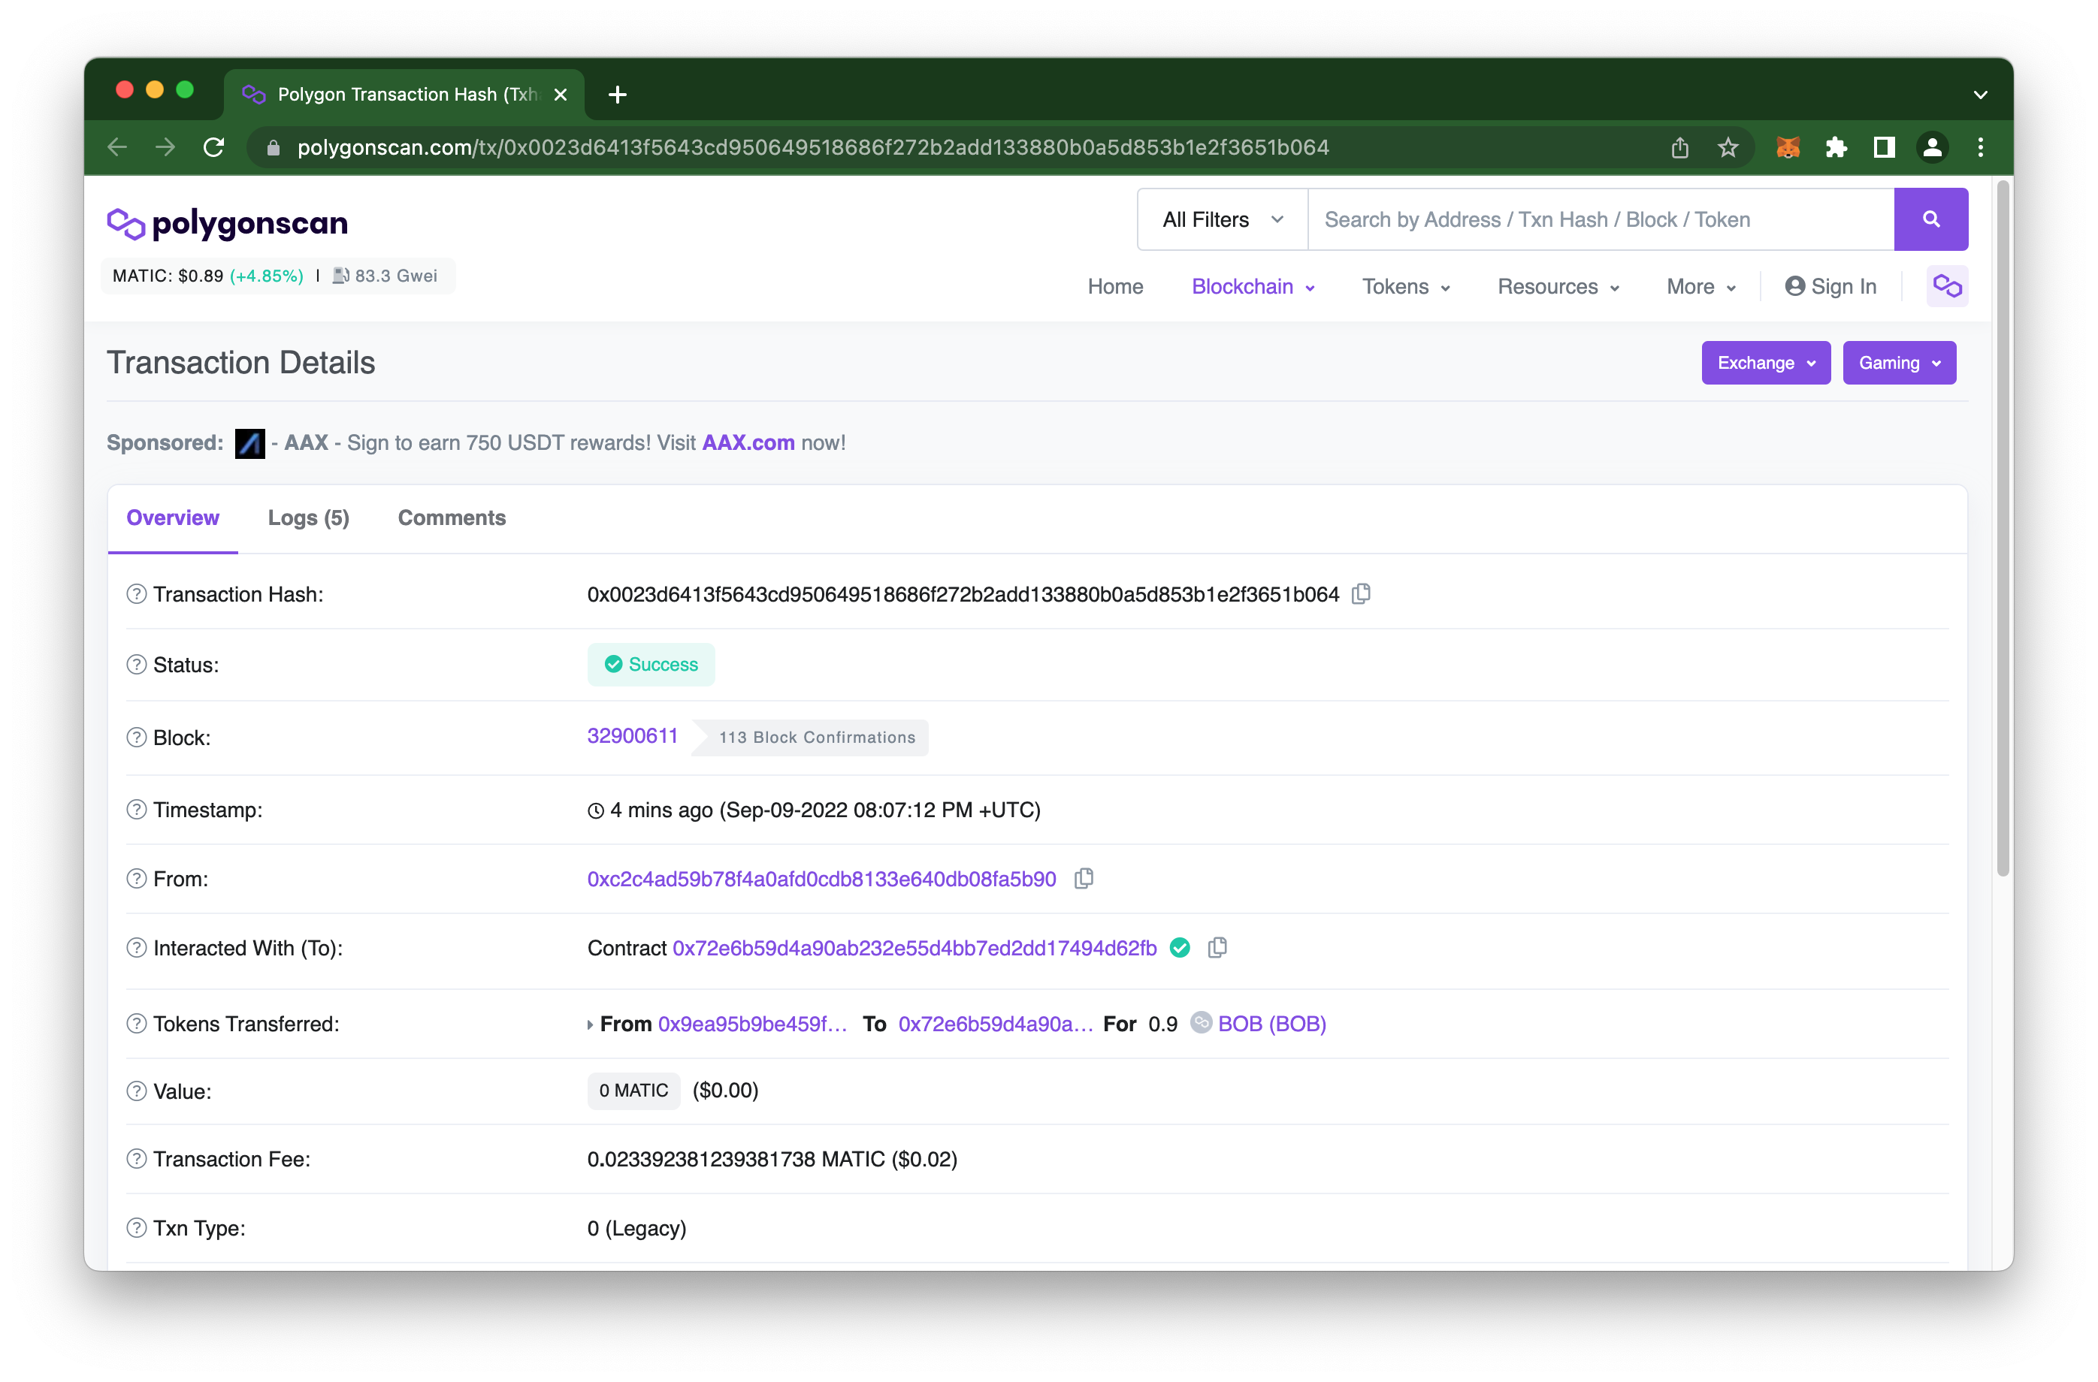Viewport: 2098px width, 1382px height.
Task: Click help icon next to Block
Action: [x=137, y=737]
